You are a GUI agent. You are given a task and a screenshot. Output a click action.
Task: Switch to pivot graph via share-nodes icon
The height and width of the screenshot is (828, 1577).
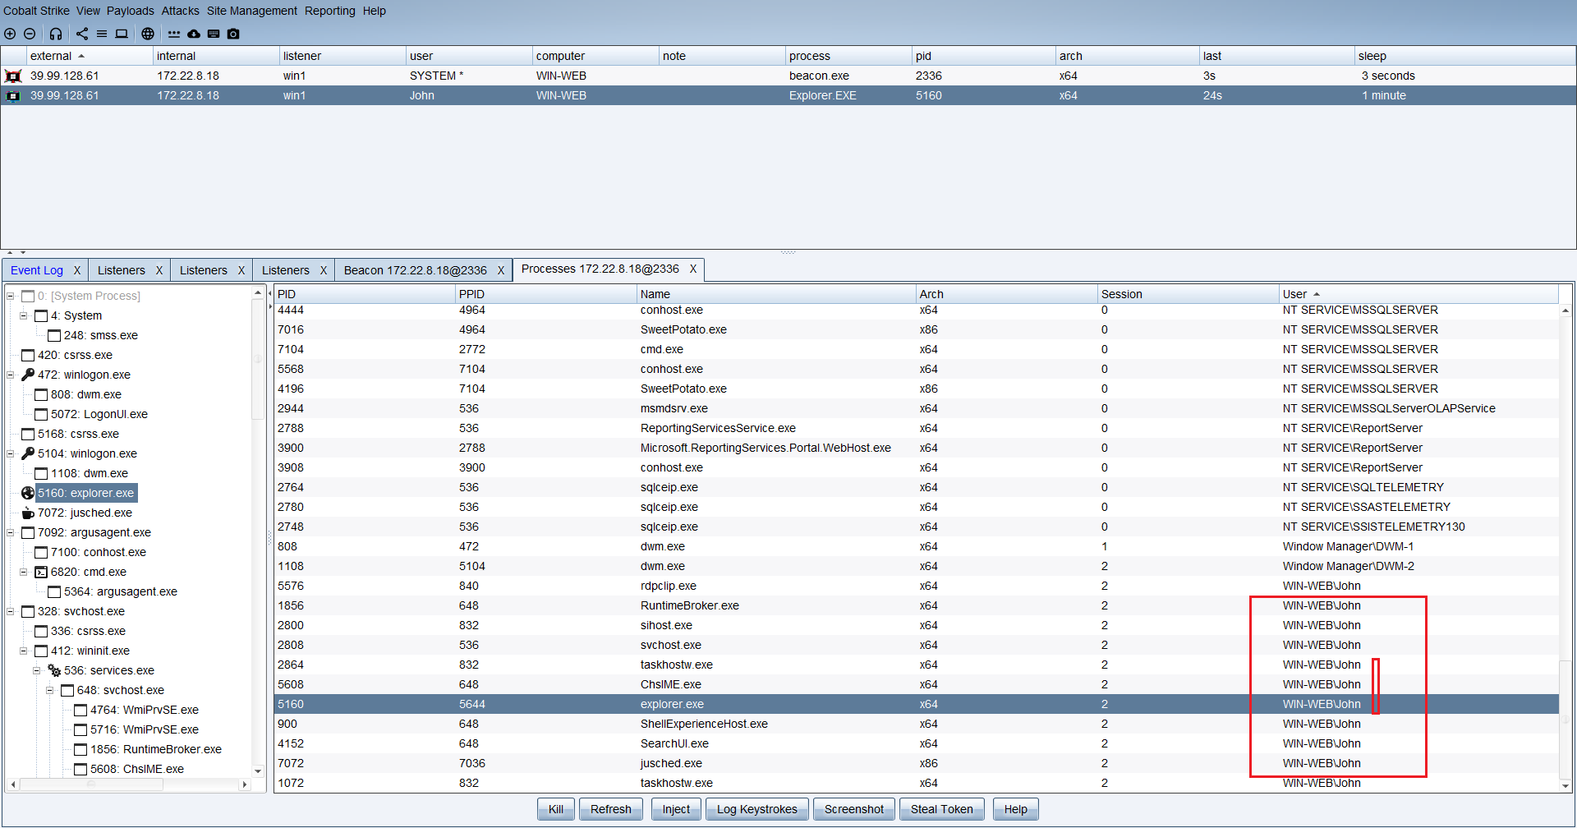point(82,34)
